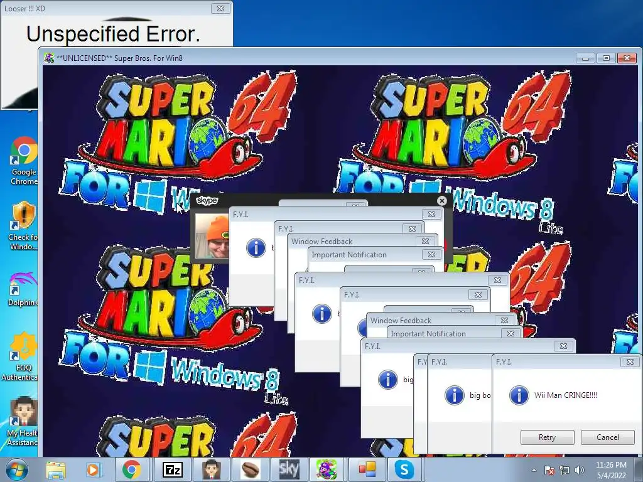Viewport: 643px width, 482px height.
Task: Switch to Google Chrome in the taskbar
Action: point(131,469)
